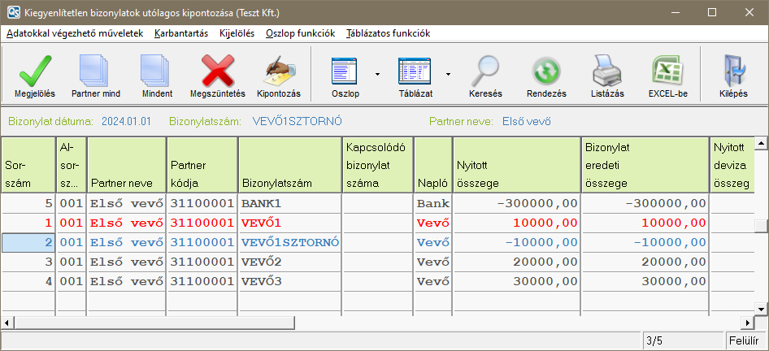Select the red VEVŐ1 row cell

pos(289,222)
